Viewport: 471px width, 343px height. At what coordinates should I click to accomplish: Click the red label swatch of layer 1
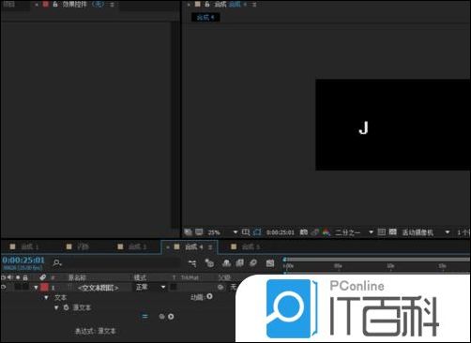(x=44, y=287)
